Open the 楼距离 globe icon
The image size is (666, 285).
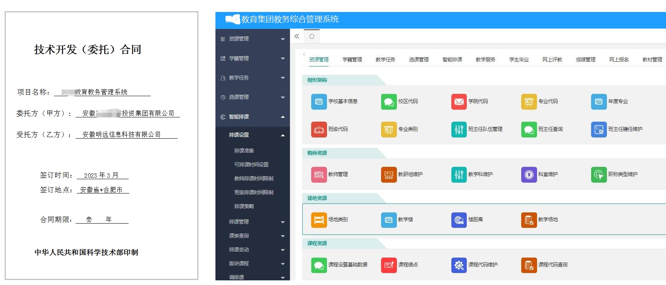(459, 220)
